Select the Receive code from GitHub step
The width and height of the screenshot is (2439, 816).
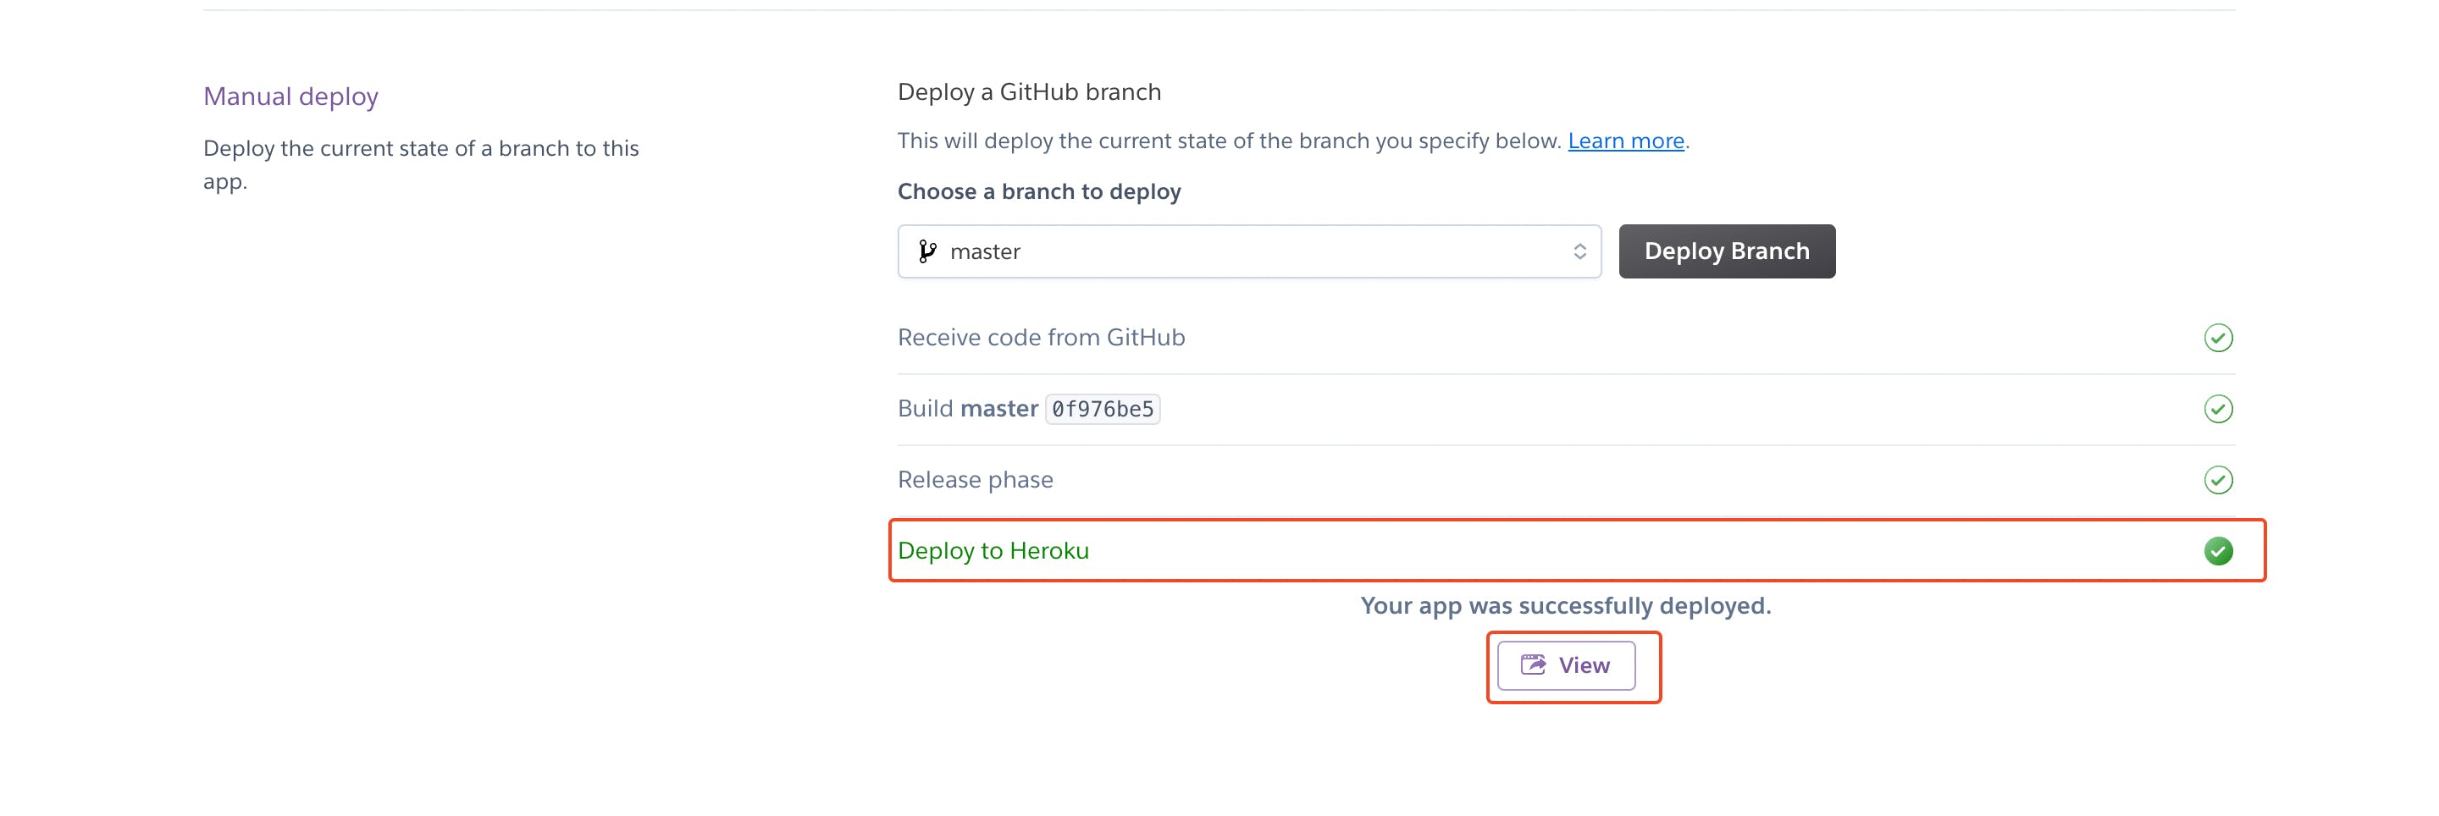(1041, 338)
